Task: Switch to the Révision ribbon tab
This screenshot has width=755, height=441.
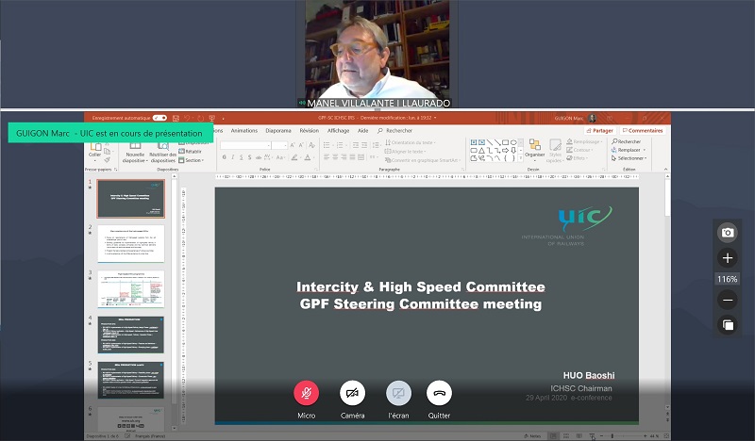Action: [x=310, y=130]
